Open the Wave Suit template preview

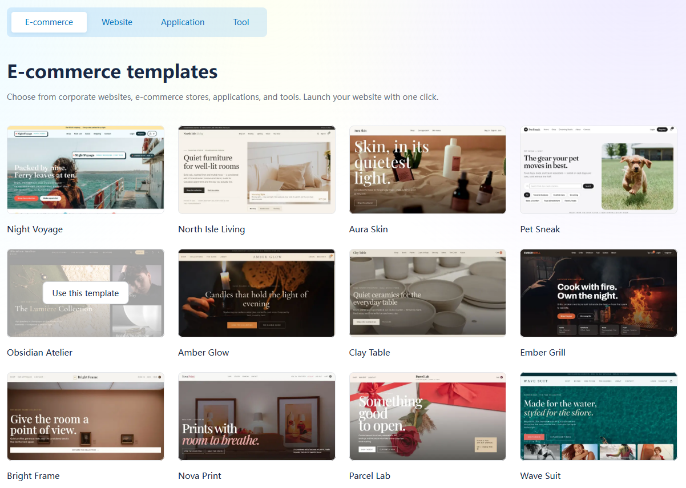click(x=599, y=416)
